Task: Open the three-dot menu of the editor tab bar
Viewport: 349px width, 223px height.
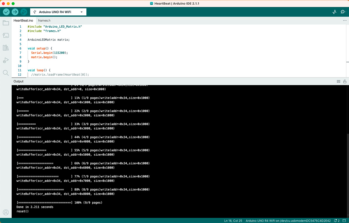Action: (x=345, y=21)
